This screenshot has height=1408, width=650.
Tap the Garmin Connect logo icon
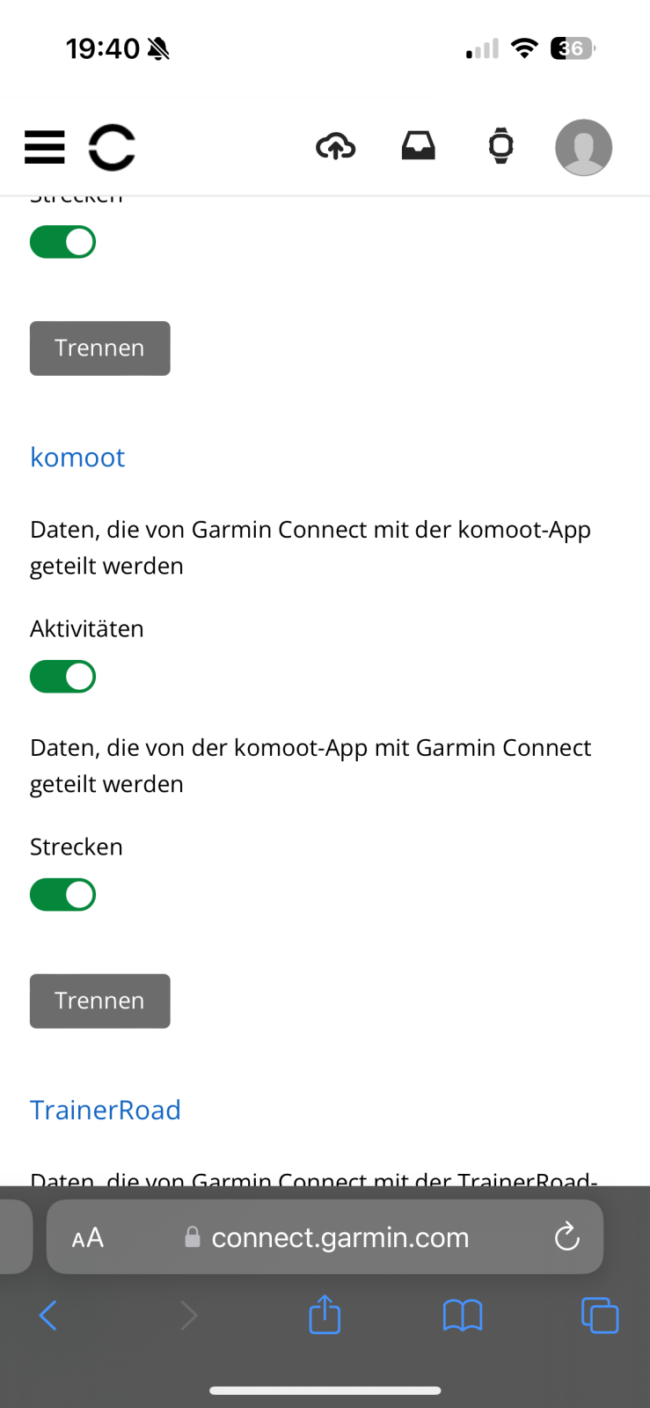pyautogui.click(x=112, y=147)
